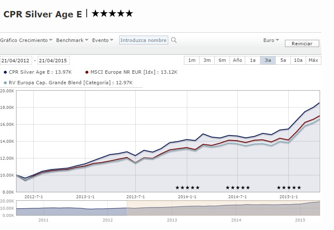Select the 3m time range
334x230 pixels.
207,61
